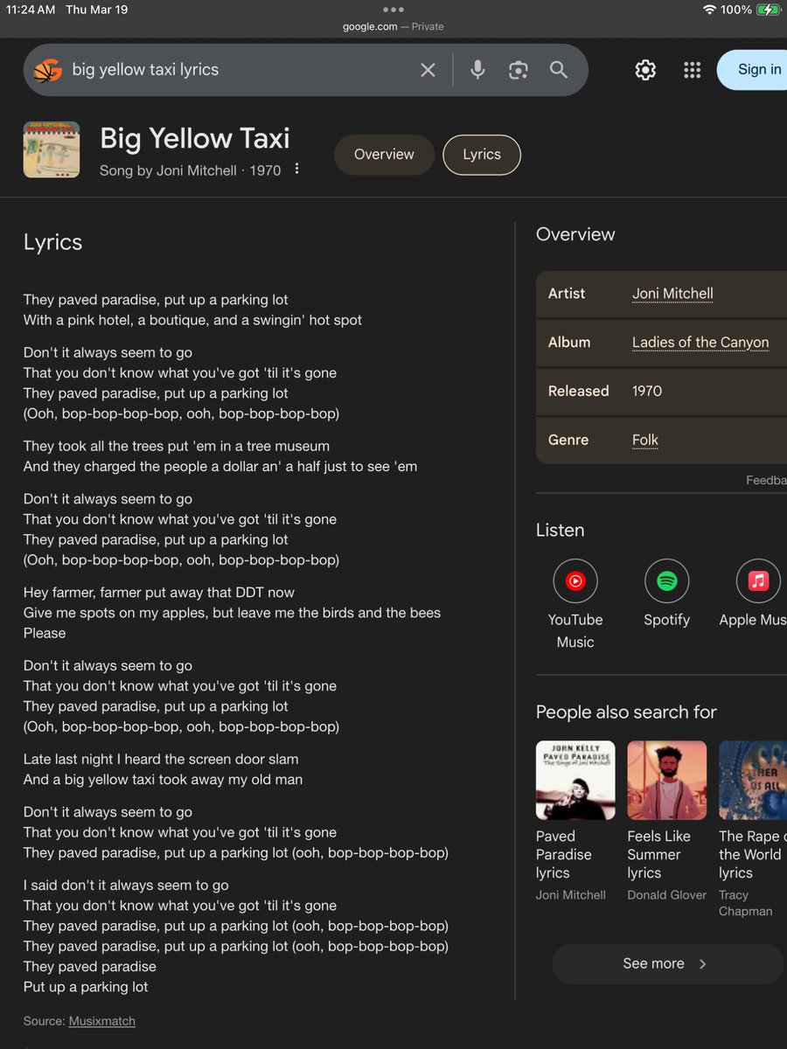Click lyric line about the tree museum

(x=177, y=446)
